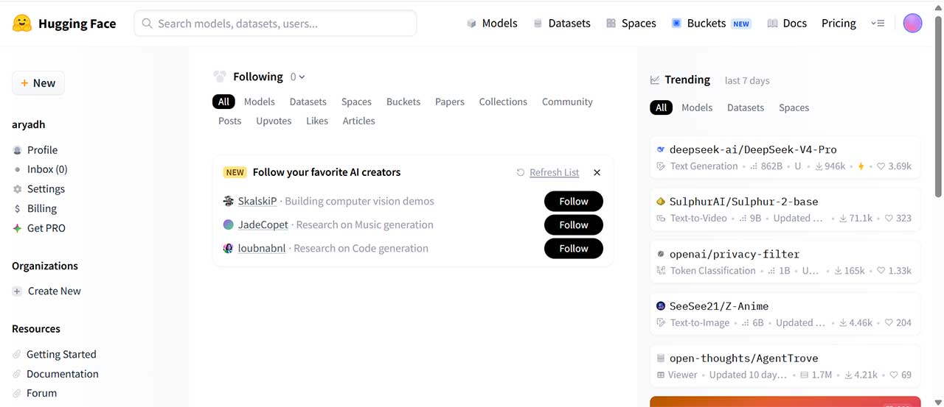The image size is (944, 407).
Task: Open the user avatar menu
Action: 912,24
